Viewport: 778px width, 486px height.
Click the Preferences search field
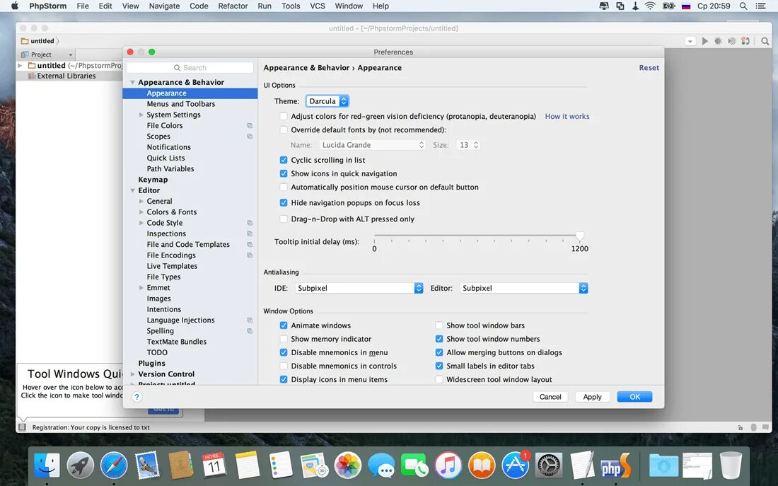tap(190, 67)
